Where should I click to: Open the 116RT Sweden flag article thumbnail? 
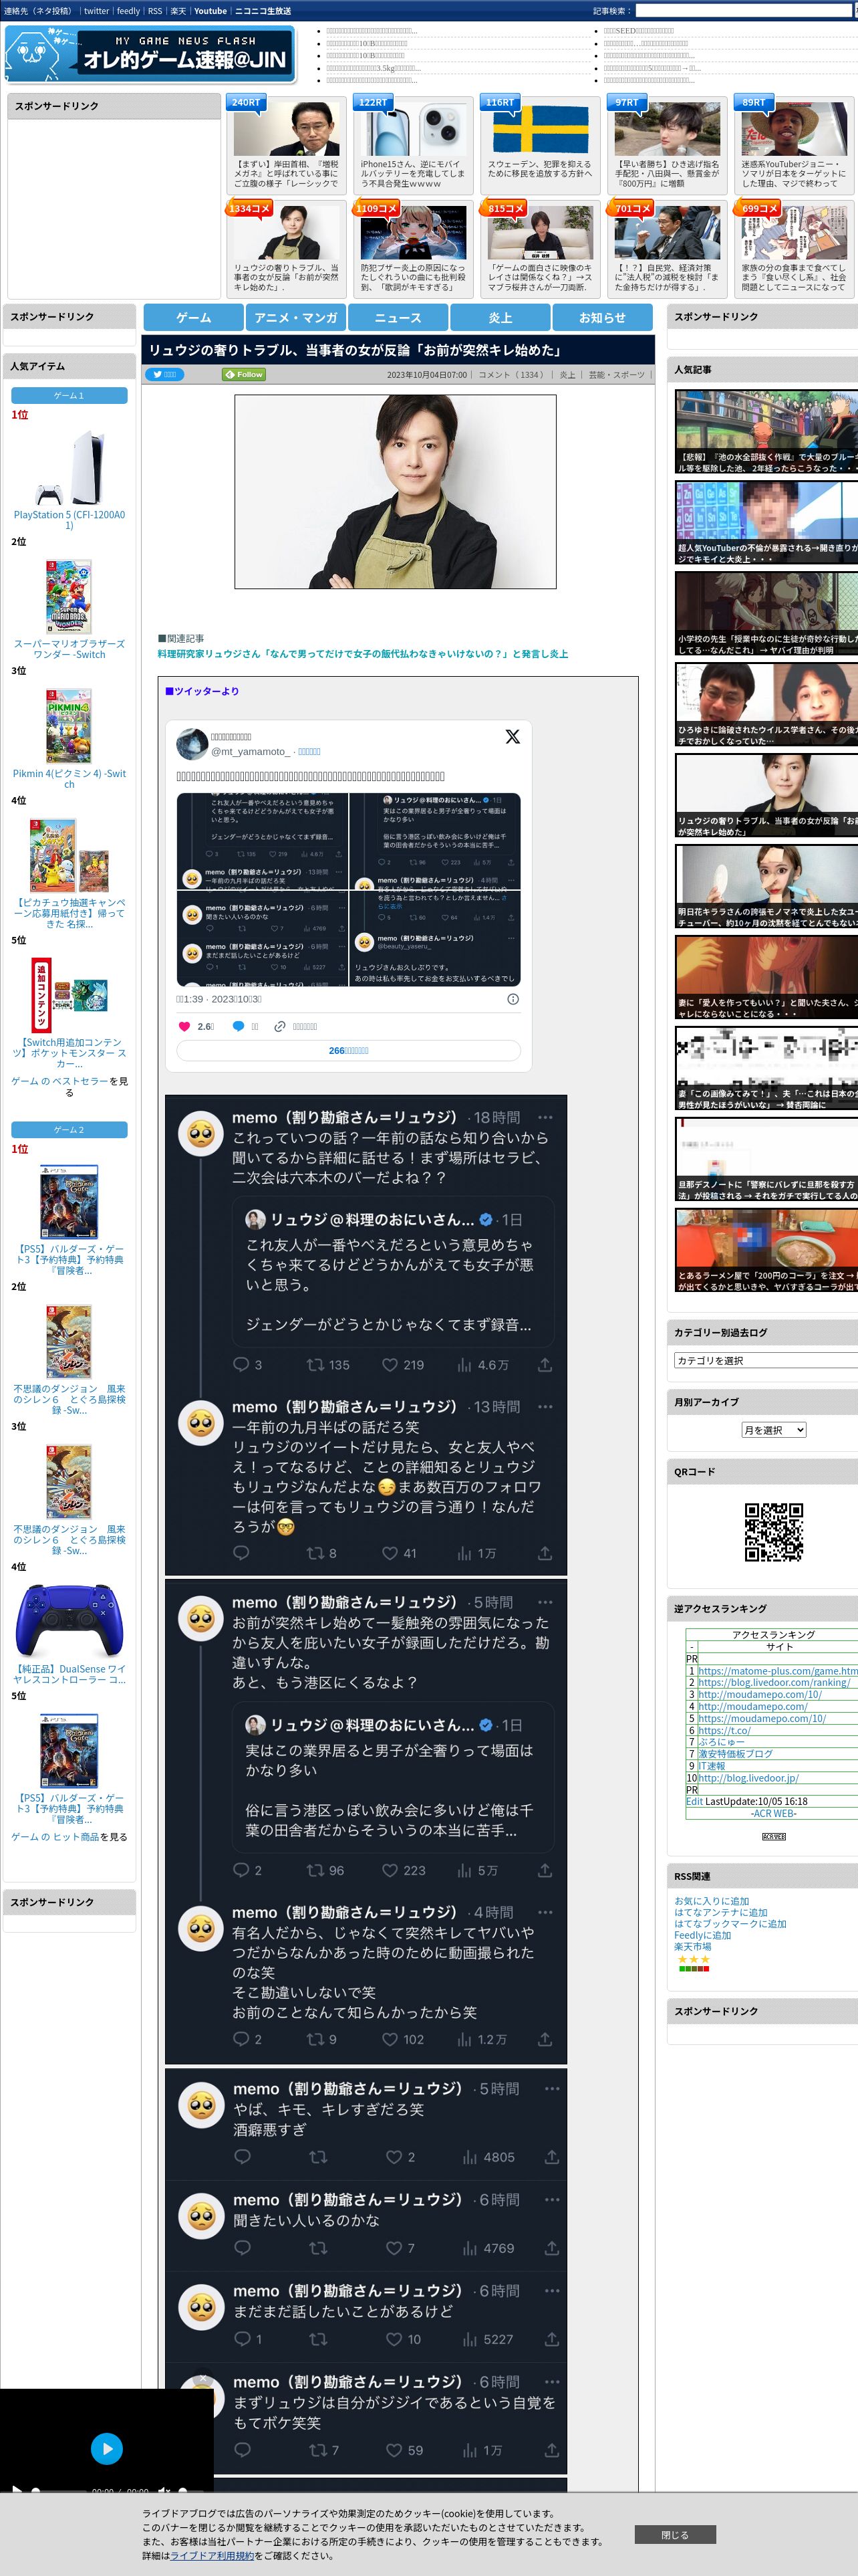click(539, 128)
